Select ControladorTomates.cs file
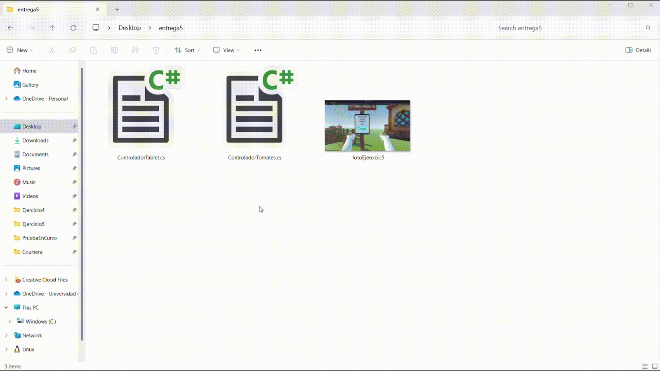The image size is (660, 371). tap(255, 114)
